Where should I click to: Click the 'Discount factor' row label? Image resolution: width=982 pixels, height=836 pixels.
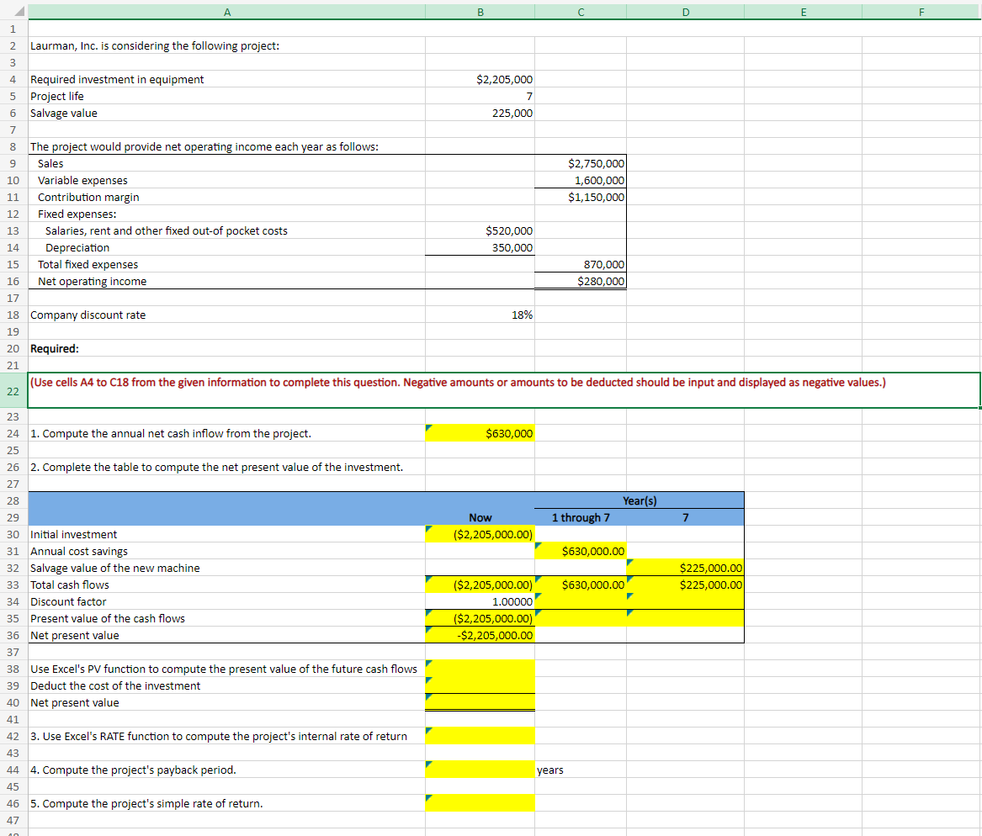tap(68, 601)
